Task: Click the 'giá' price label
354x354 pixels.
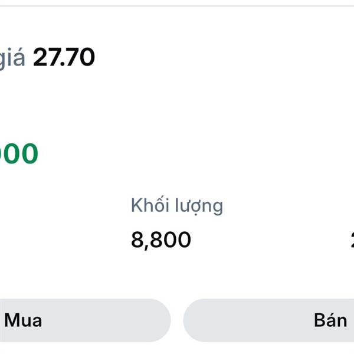Action: tap(12, 59)
